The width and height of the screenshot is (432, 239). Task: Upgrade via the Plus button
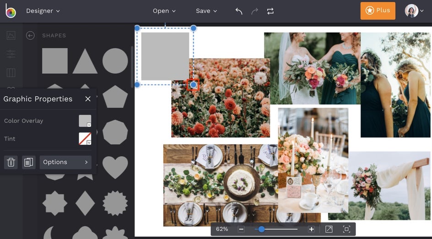[378, 11]
